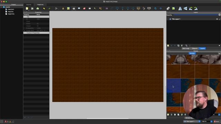This screenshot has width=221, height=124.
Task: Switch to the Mini-map tab
Action: [186, 49]
